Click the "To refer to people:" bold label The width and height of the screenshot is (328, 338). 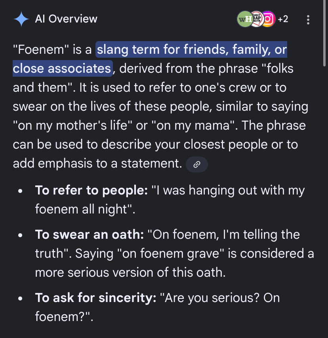(x=91, y=190)
